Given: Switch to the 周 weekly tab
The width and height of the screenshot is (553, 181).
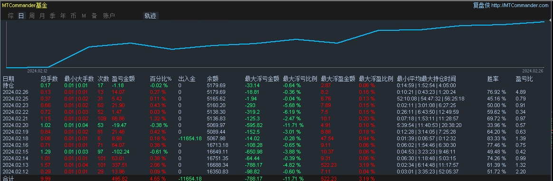Looking at the screenshot, I should click(x=32, y=16).
